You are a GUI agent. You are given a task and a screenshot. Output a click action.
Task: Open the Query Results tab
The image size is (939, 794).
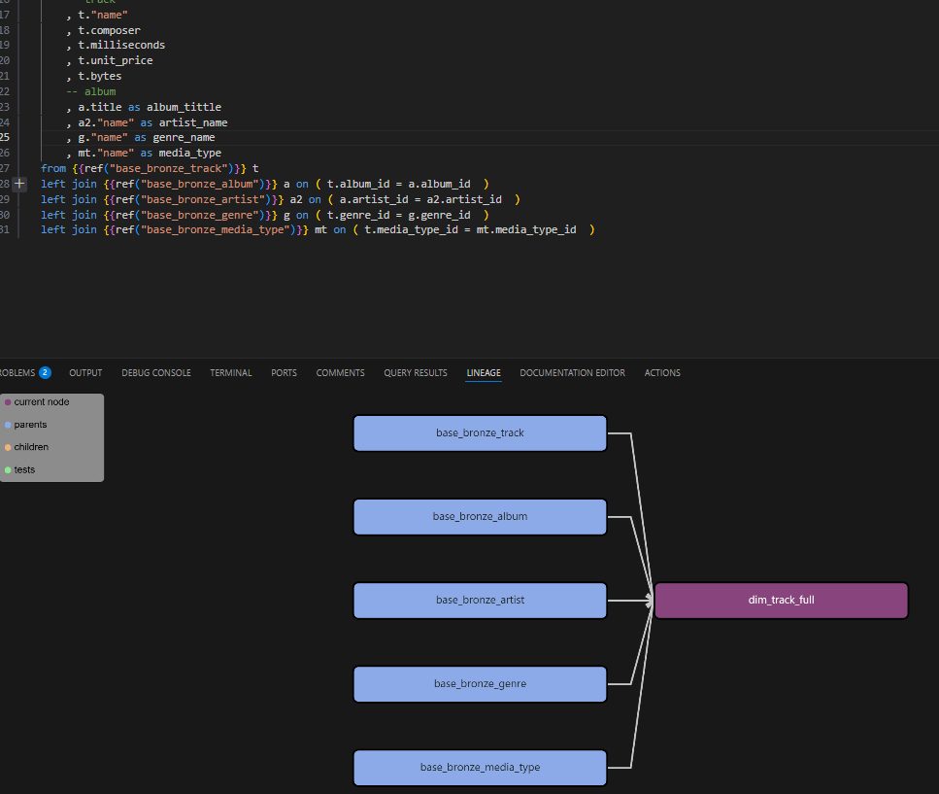[416, 373]
